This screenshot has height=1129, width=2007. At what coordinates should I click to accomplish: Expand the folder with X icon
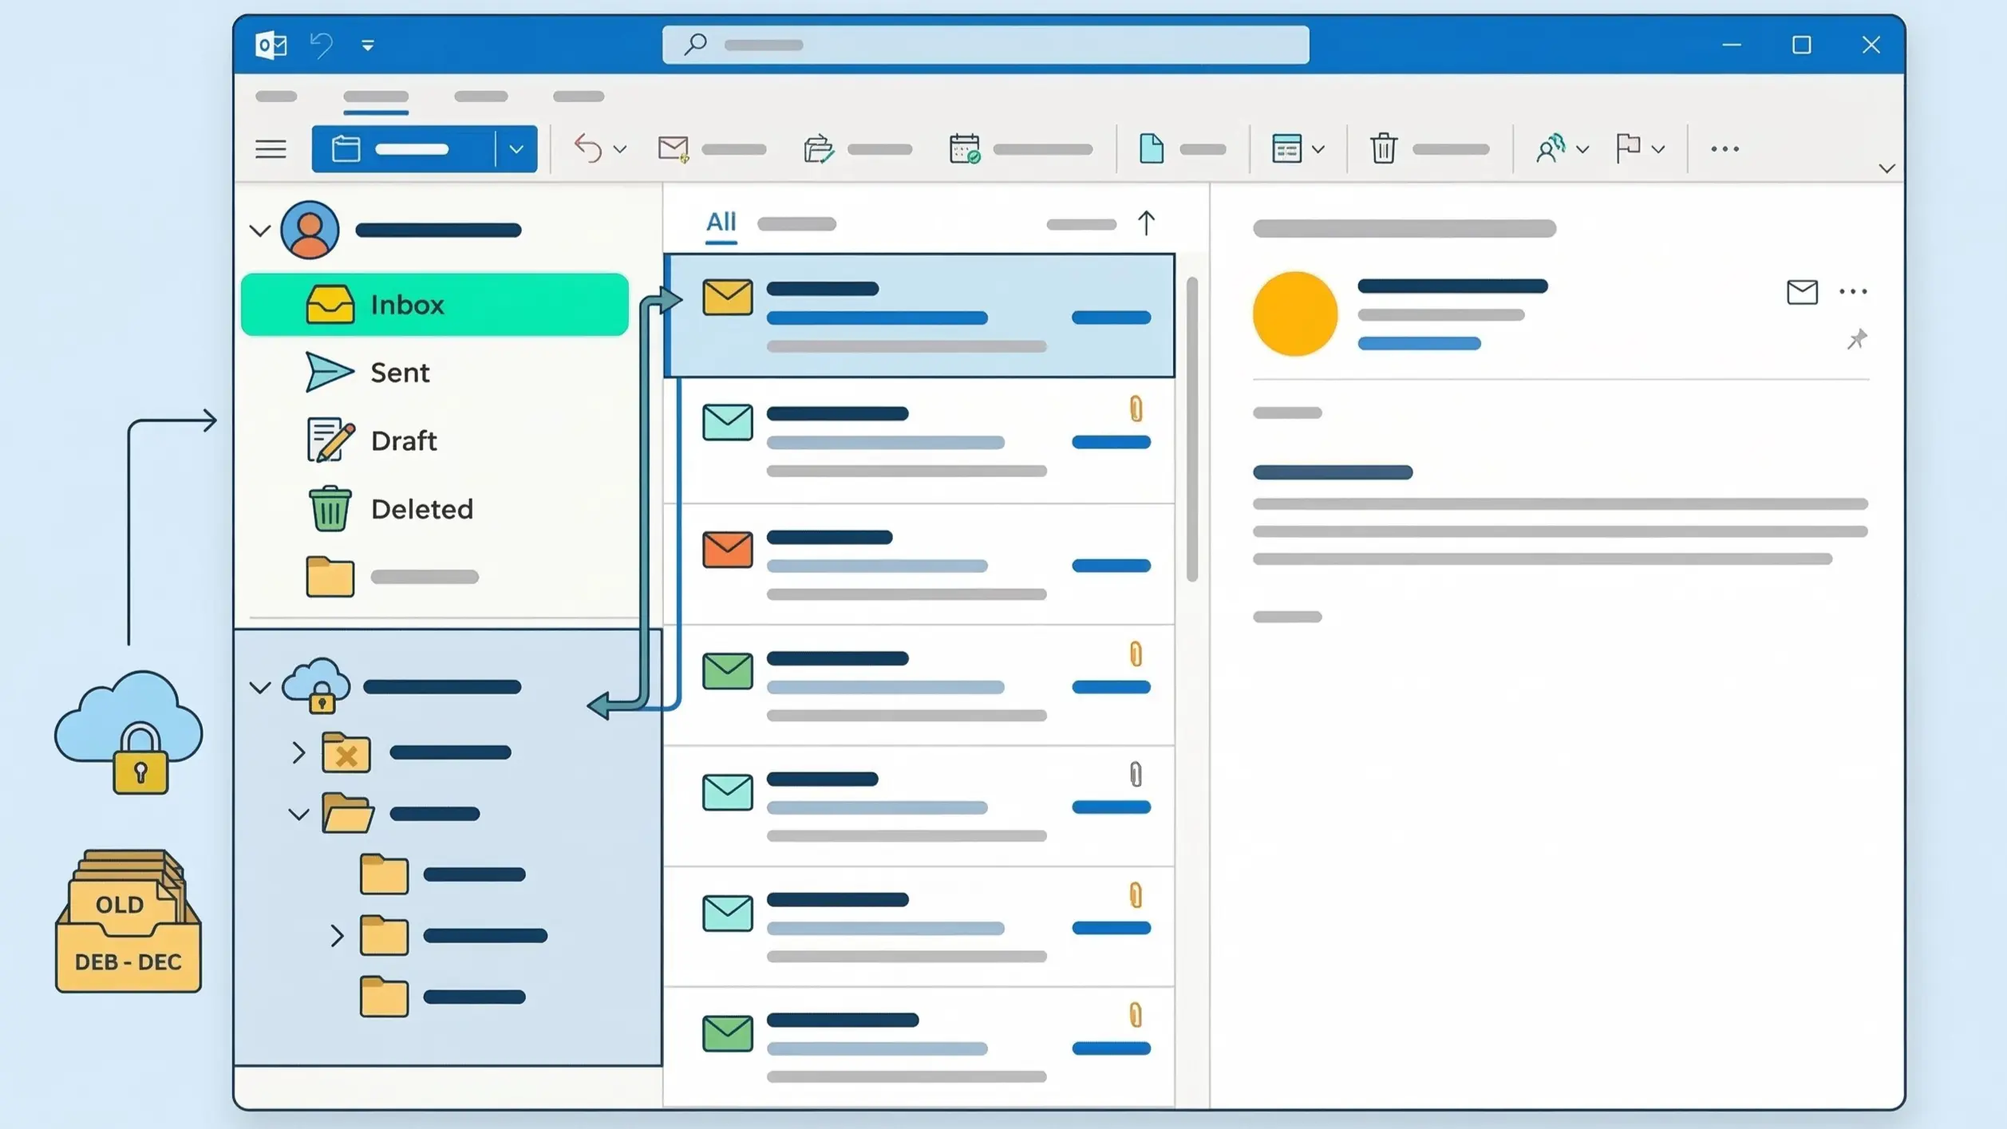point(298,752)
